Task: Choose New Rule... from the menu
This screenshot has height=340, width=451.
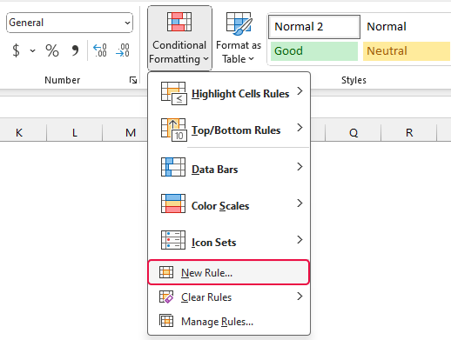Action: pyautogui.click(x=229, y=272)
